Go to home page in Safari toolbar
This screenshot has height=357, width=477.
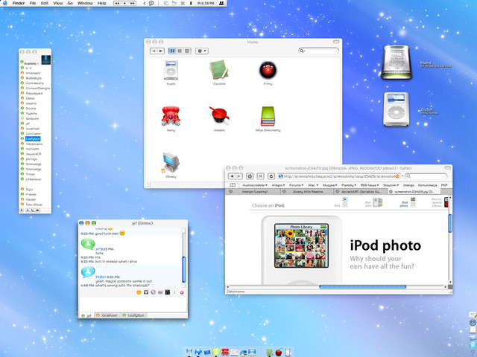(x=250, y=176)
